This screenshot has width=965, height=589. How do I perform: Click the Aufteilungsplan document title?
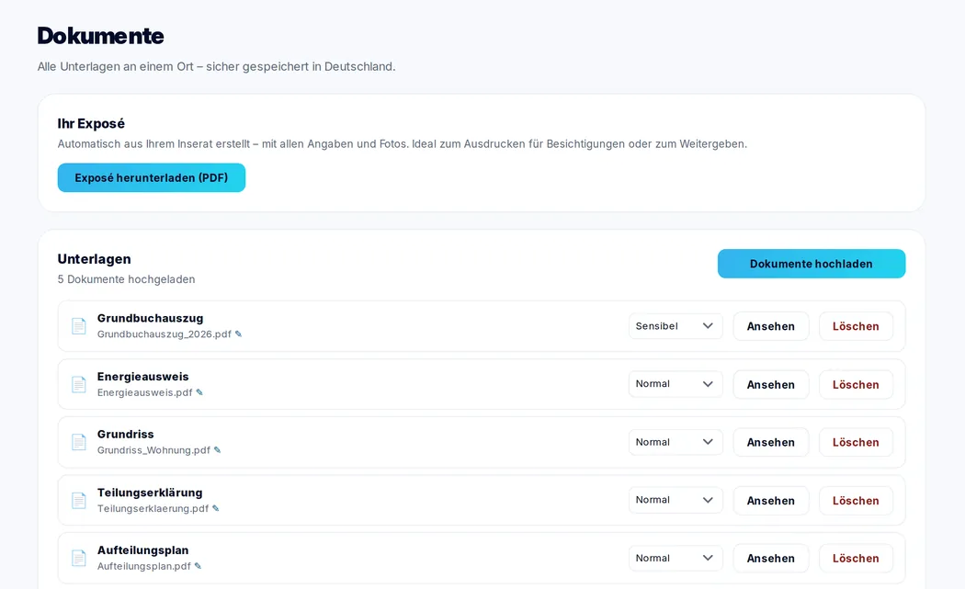[x=142, y=550]
